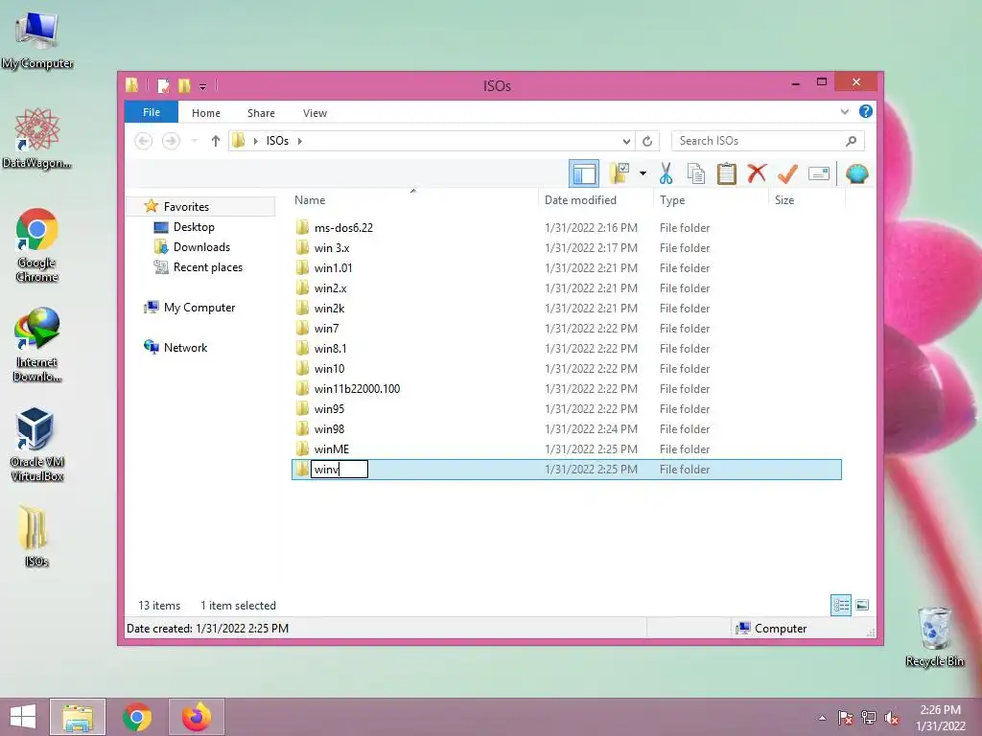Click the email envelope icon in toolbar
Image resolution: width=982 pixels, height=736 pixels.
tap(819, 173)
